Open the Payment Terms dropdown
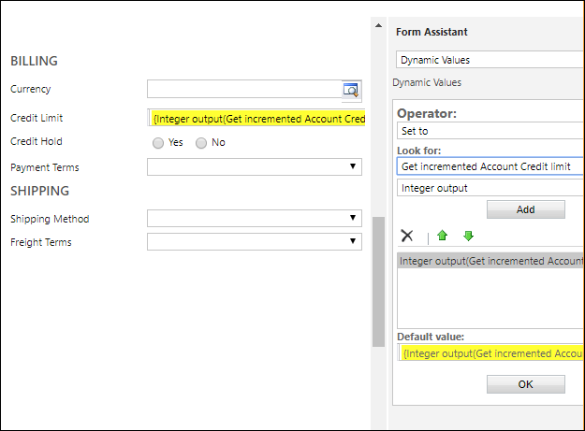 coord(254,167)
